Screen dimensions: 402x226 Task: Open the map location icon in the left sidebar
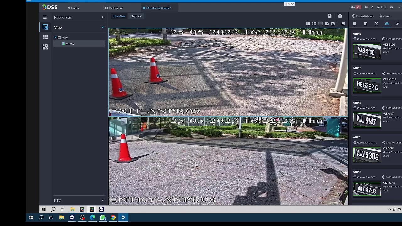[x=45, y=47]
